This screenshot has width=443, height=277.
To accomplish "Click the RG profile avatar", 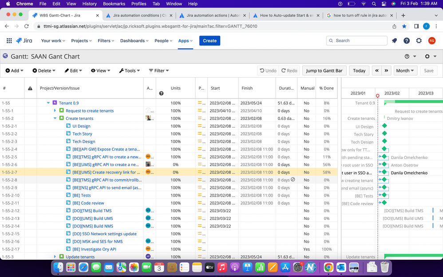I will pos(431,40).
